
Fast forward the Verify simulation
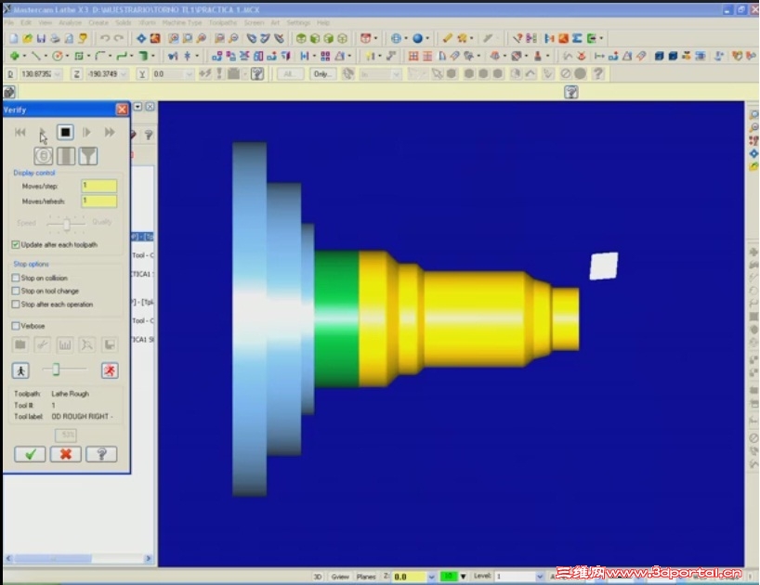tap(110, 132)
